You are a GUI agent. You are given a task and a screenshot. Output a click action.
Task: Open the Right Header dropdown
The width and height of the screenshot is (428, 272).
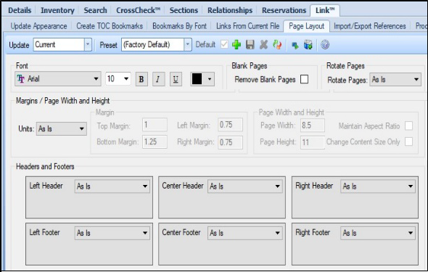tap(378, 186)
